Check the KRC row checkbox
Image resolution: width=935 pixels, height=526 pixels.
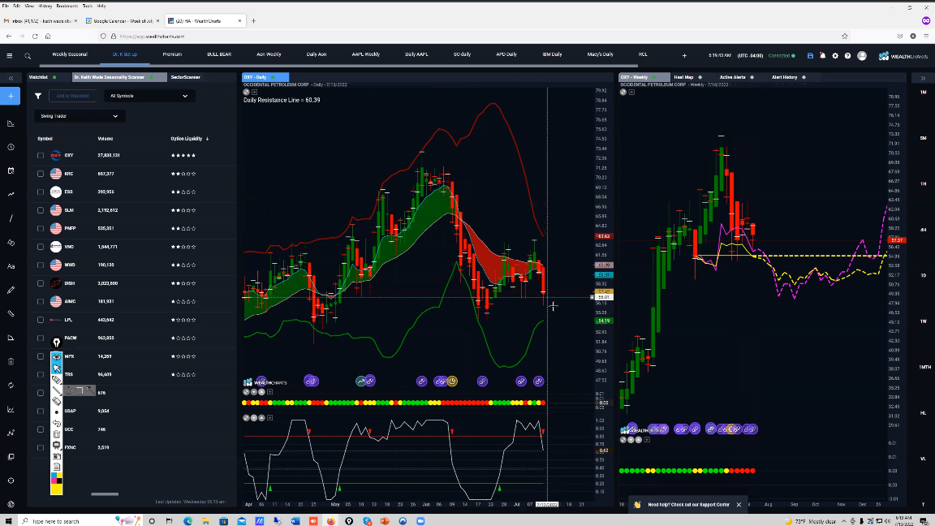click(41, 175)
